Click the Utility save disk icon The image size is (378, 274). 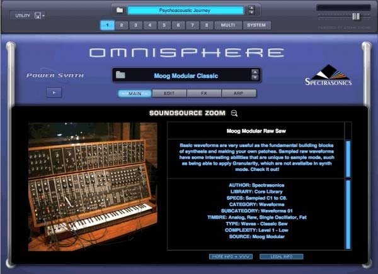[x=38, y=16]
